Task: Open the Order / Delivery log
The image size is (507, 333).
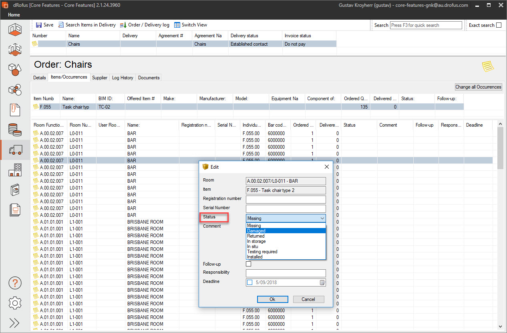Action: (145, 25)
